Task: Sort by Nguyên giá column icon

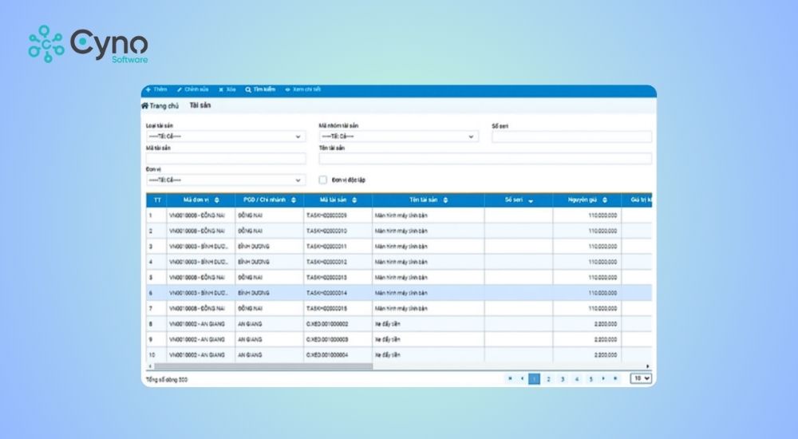Action: 605,200
